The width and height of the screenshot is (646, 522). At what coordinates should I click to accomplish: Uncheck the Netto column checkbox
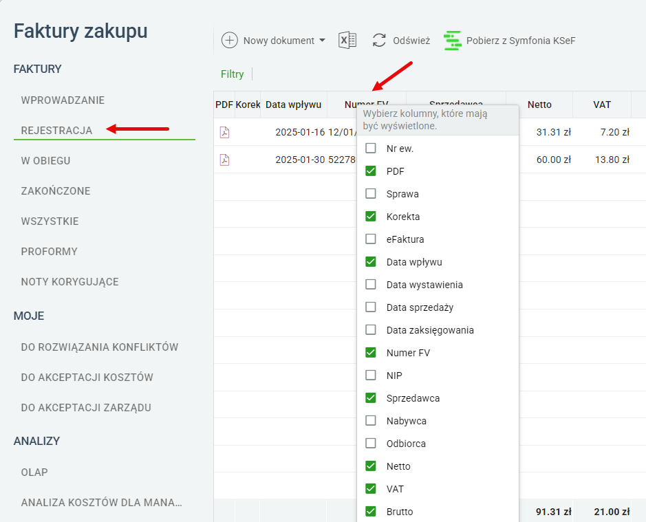[x=371, y=466]
